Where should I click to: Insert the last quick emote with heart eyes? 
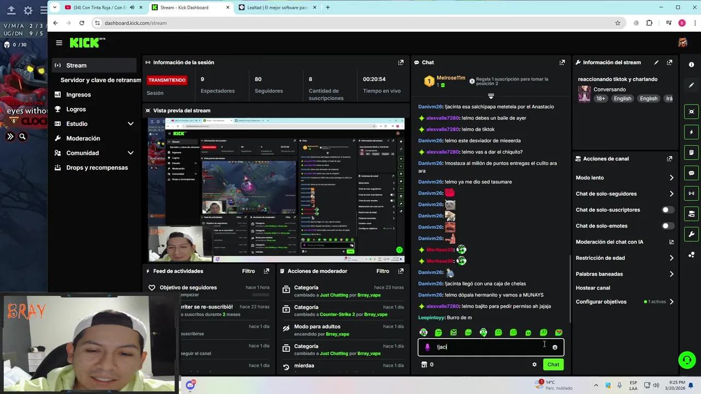[x=559, y=332]
